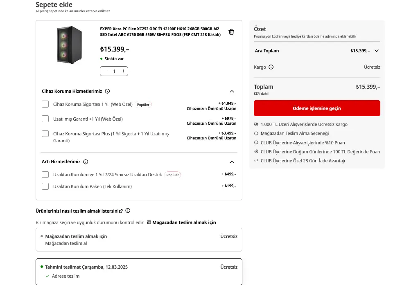Click the +₺1.049,– insurance price
Screen dimensions: 420x285
(227, 103)
